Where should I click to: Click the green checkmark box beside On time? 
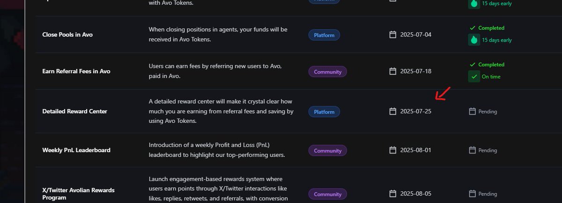[474, 77]
